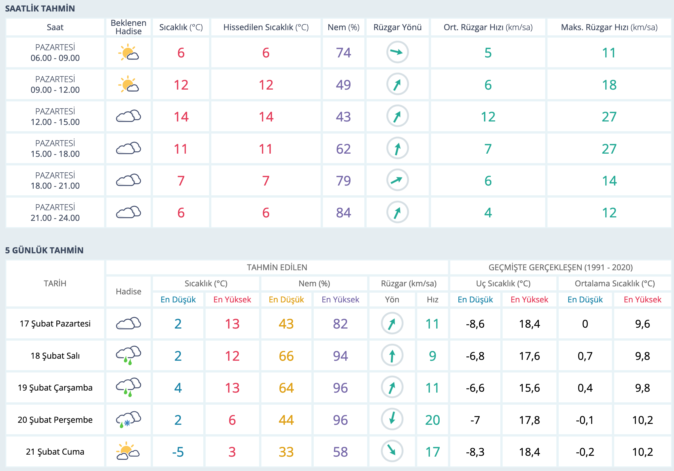
Task: Click cloudy icon for 17 Şubat Pazartesi
Action: (128, 323)
